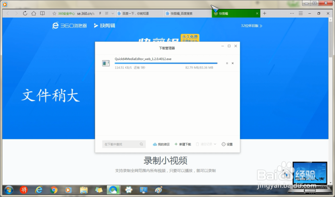This screenshot has height=197, width=335.
Task: Click the download progress bar
Action: (x=166, y=63)
